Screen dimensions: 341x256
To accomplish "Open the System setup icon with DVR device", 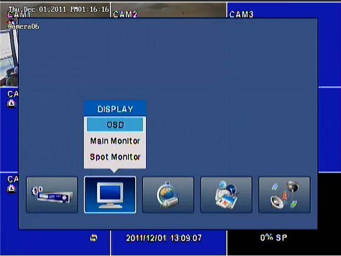I will 52,195.
